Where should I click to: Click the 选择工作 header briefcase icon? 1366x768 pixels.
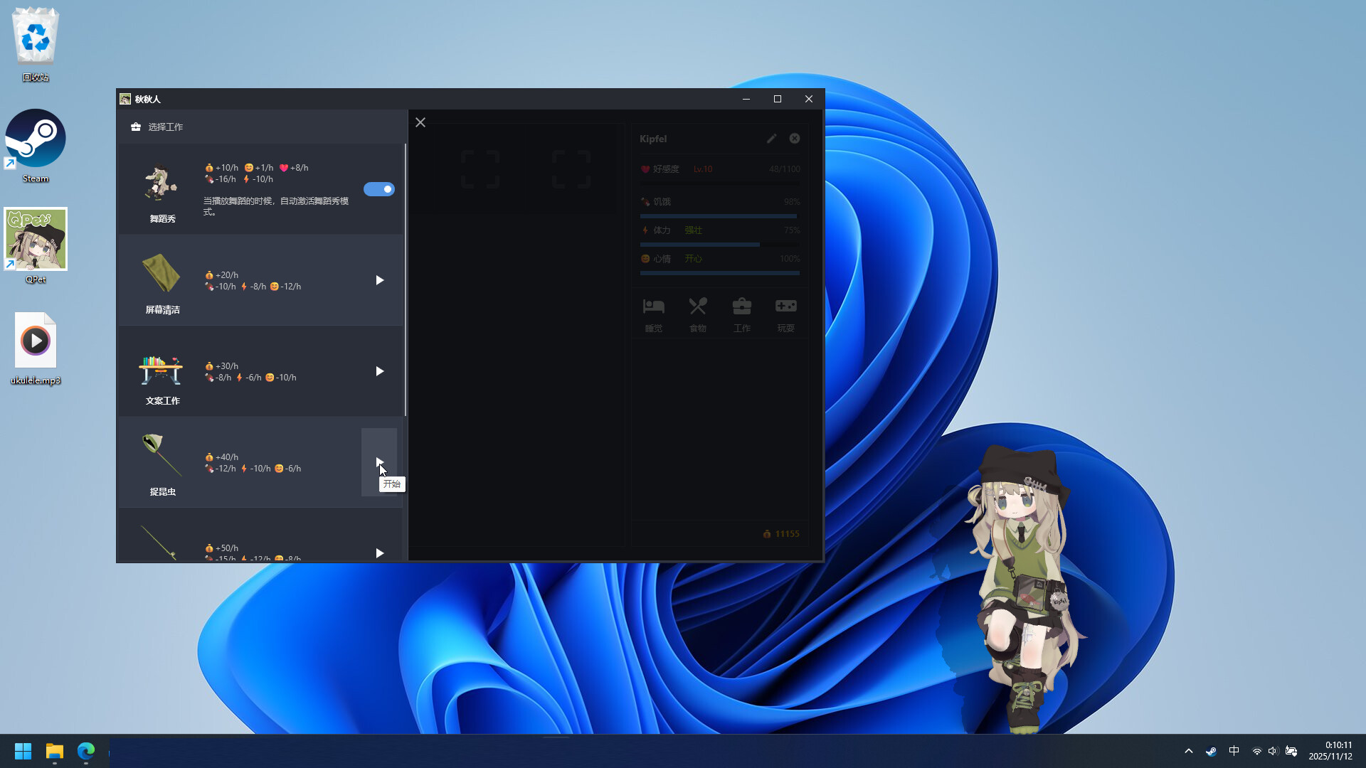point(135,127)
